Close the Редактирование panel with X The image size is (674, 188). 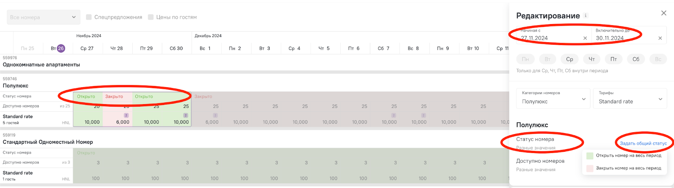[x=663, y=13]
